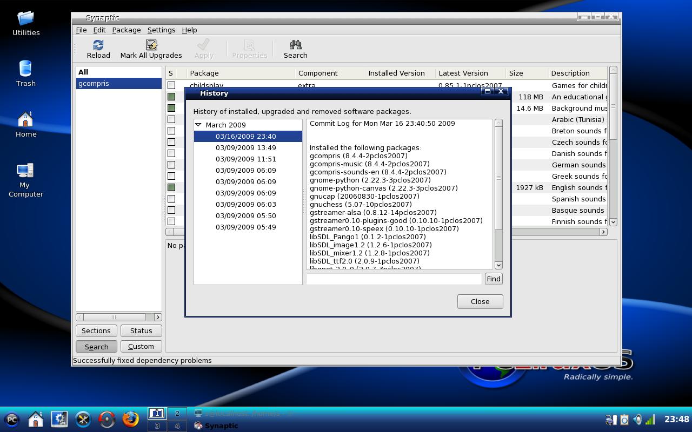Click the filter pane horizontal scrollbar thumb
Viewport: 692px width, 432px height.
pyautogui.click(x=115, y=317)
